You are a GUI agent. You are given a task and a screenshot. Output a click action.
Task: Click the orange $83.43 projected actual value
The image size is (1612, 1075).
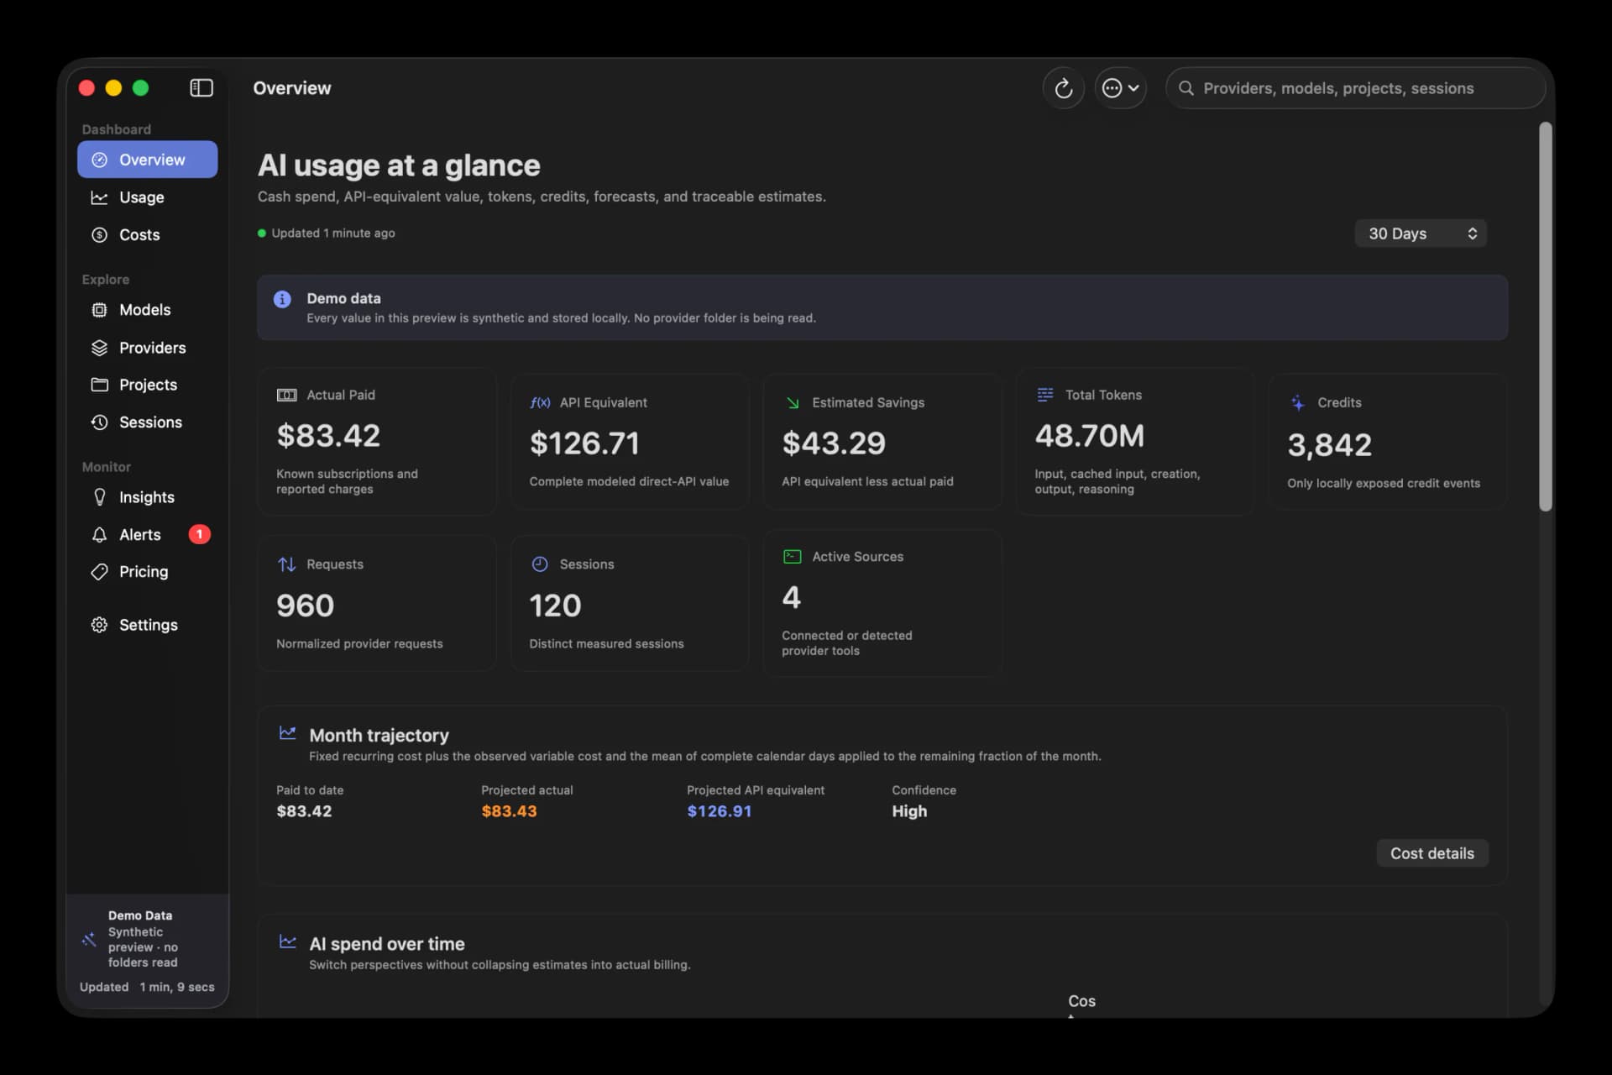coord(509,811)
